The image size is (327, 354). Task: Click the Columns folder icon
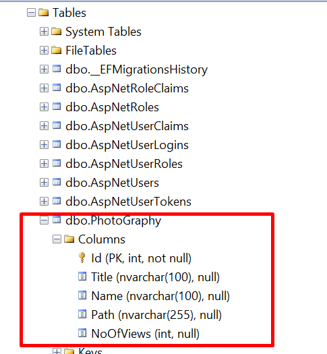point(69,239)
